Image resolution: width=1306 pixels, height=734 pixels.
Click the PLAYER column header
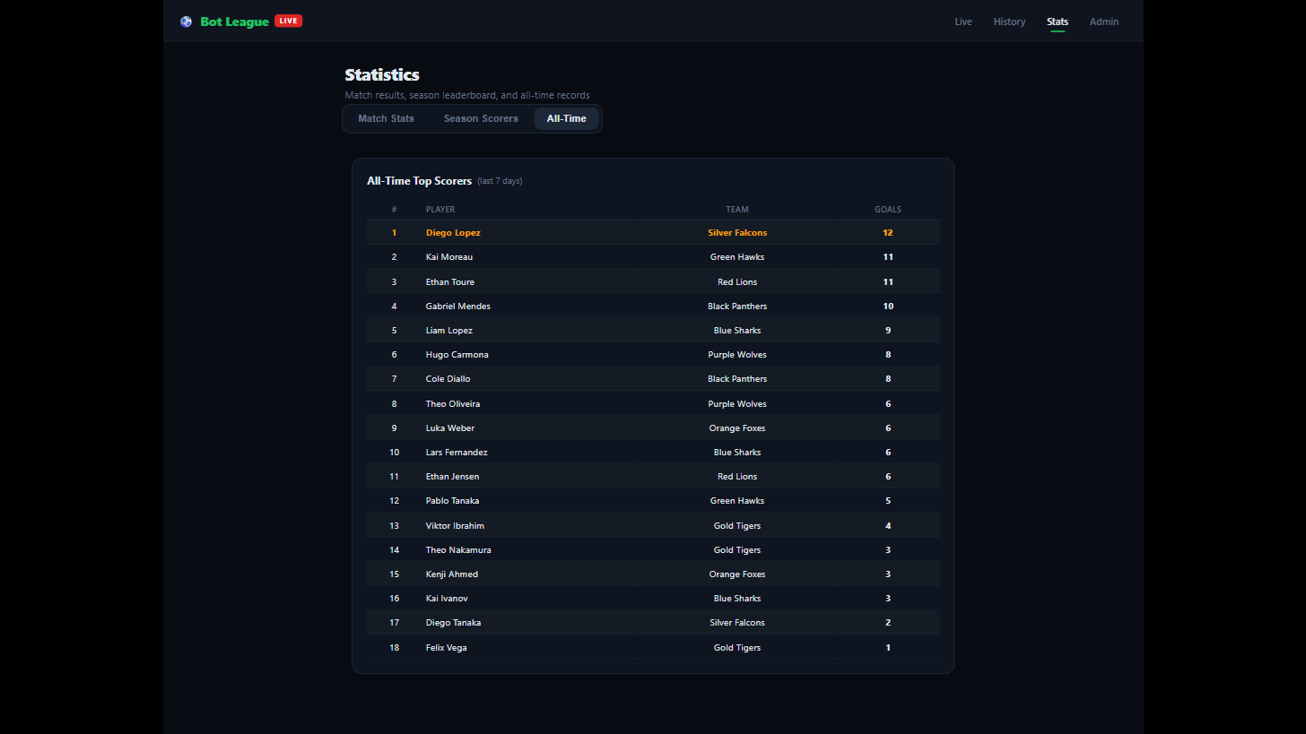[x=440, y=210]
